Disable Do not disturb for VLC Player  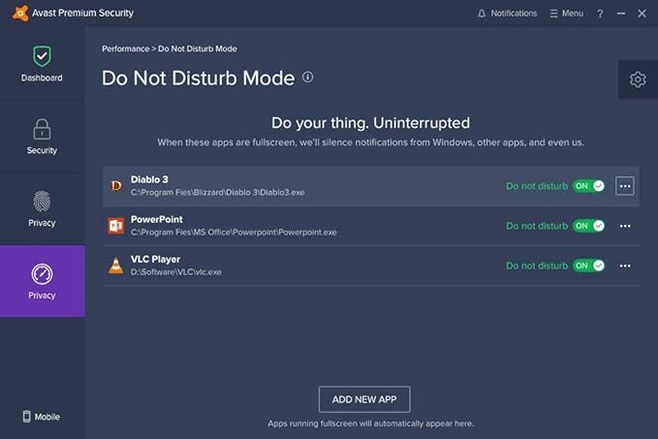point(588,266)
